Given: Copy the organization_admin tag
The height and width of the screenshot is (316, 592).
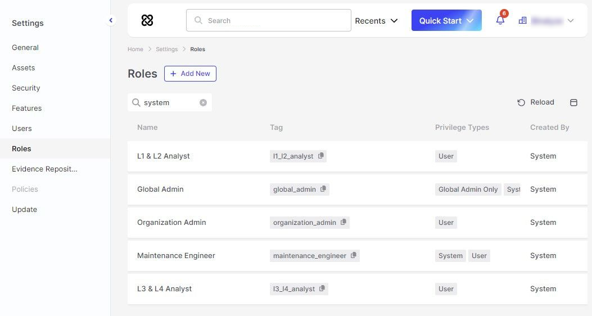Looking at the screenshot, I should click(344, 222).
